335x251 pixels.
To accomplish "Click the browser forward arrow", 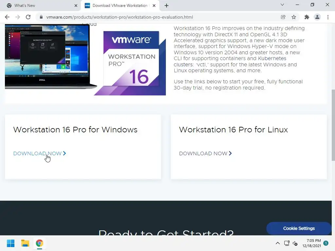I will [18, 17].
